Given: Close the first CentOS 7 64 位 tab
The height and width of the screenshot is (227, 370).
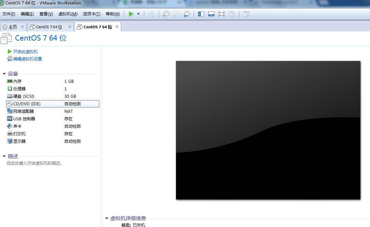Looking at the screenshot, I should pyautogui.click(x=70, y=27).
